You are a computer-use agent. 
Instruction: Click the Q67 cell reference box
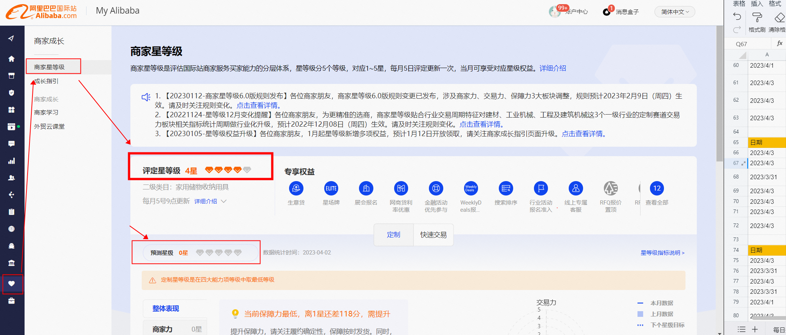click(x=741, y=44)
